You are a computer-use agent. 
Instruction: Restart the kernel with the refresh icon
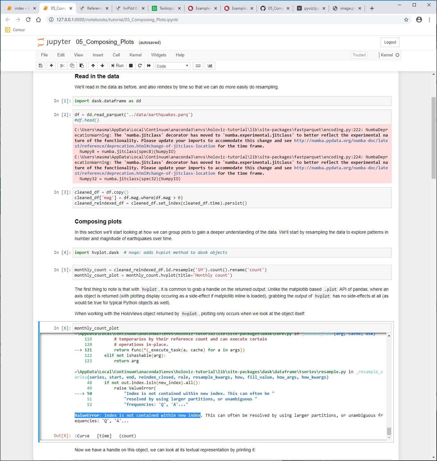140,66
